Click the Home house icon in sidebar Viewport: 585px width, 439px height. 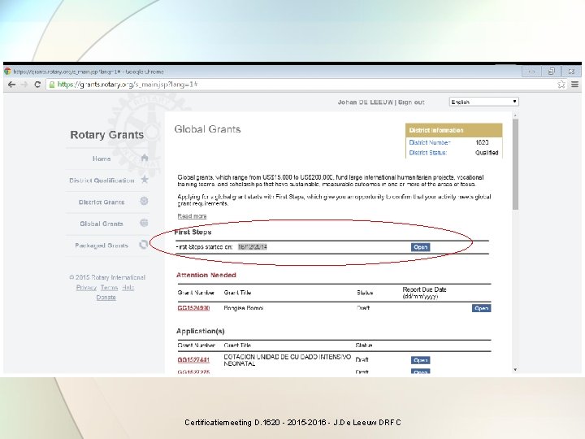pos(145,158)
